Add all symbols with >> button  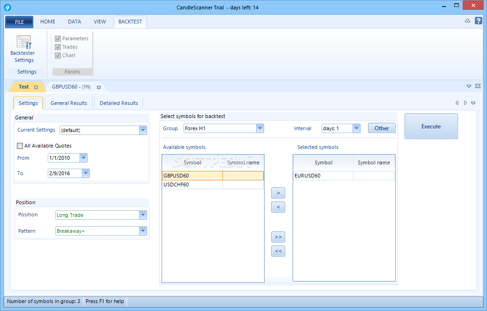click(278, 237)
